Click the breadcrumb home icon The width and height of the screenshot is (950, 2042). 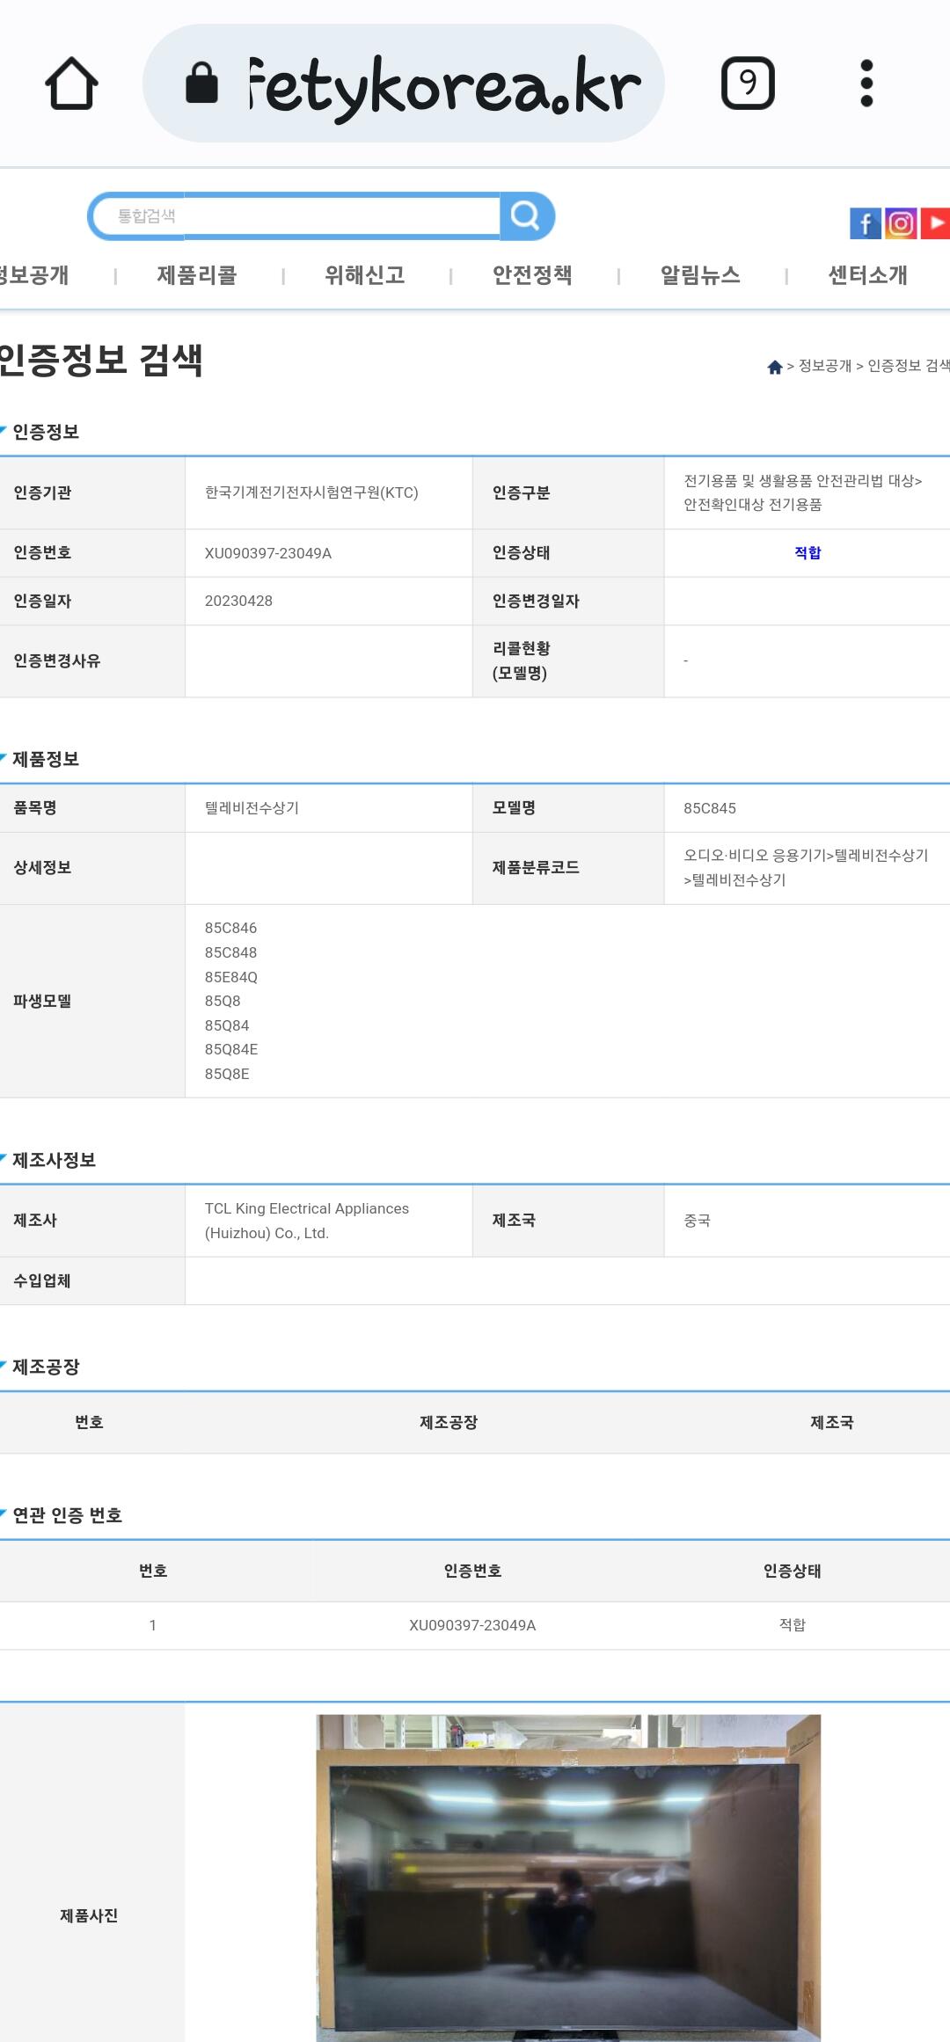[x=775, y=367]
